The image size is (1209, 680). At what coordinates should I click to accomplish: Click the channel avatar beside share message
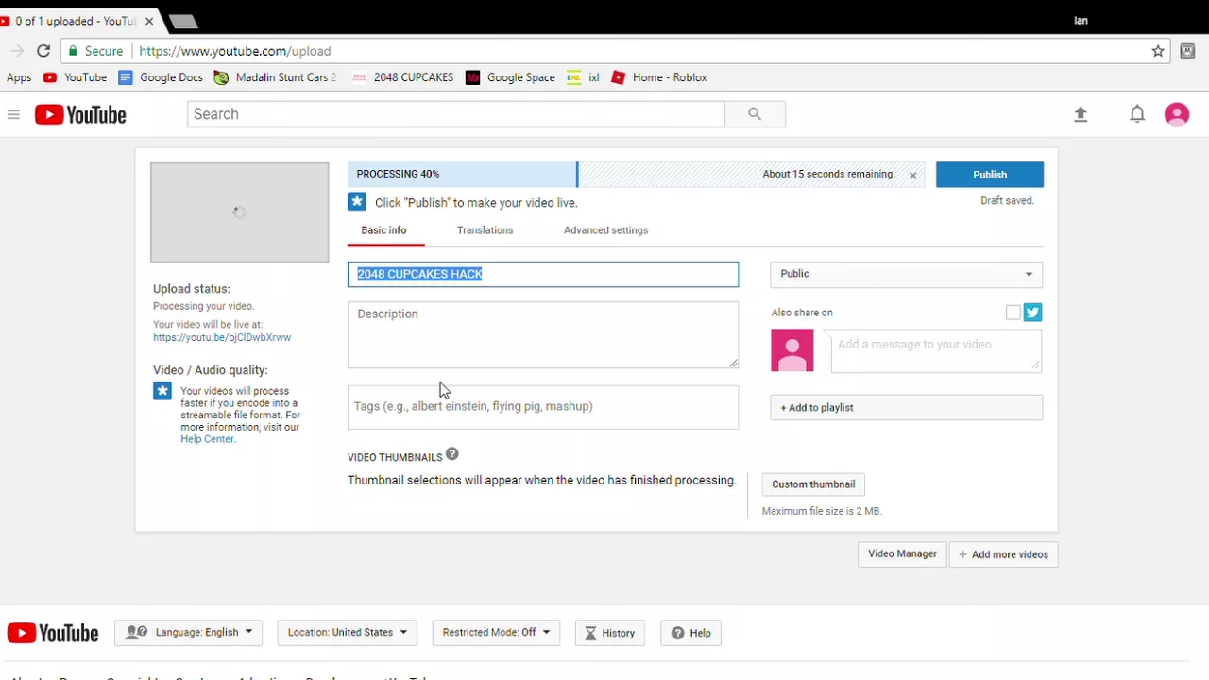[x=792, y=349]
